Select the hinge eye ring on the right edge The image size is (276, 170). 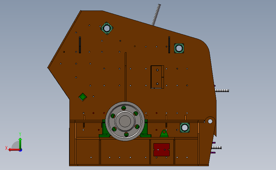[210, 121]
